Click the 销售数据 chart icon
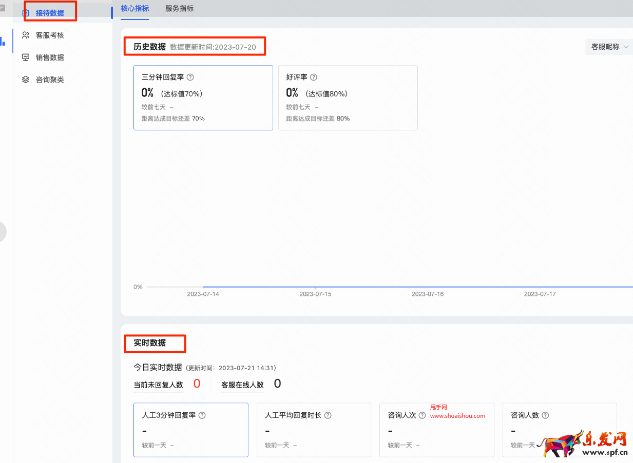Screen dimensions: 633x463 tap(26, 57)
